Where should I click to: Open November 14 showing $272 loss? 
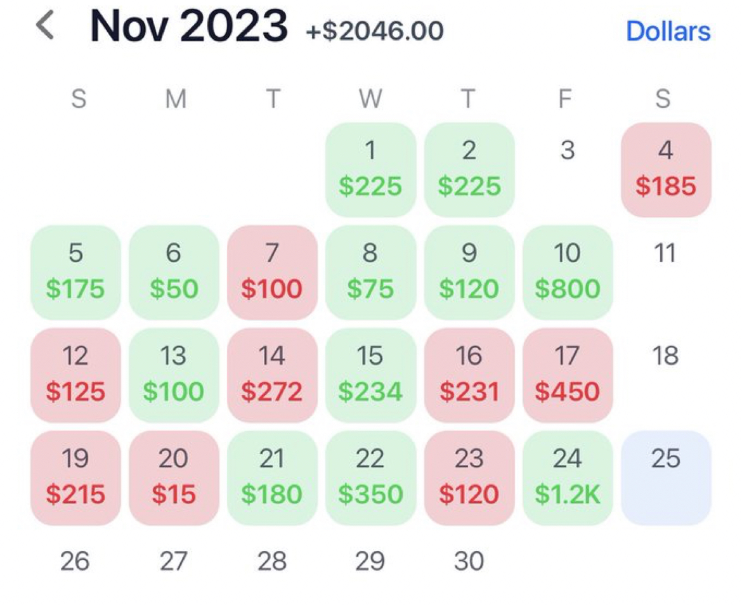pos(272,375)
